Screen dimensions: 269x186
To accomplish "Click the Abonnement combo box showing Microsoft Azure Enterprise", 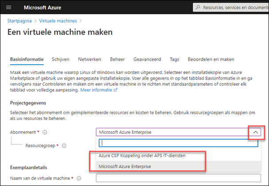I will coord(179,132).
